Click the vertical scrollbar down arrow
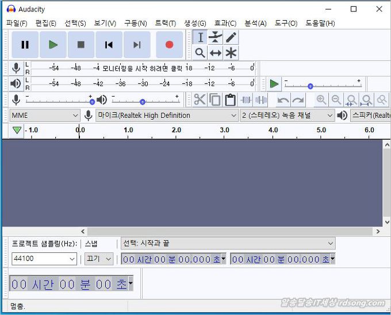391x315 pixels. (387, 222)
